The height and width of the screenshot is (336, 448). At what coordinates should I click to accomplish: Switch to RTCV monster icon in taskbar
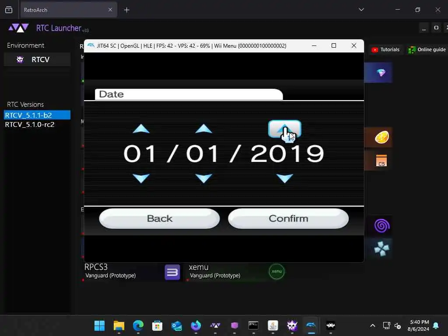292,325
